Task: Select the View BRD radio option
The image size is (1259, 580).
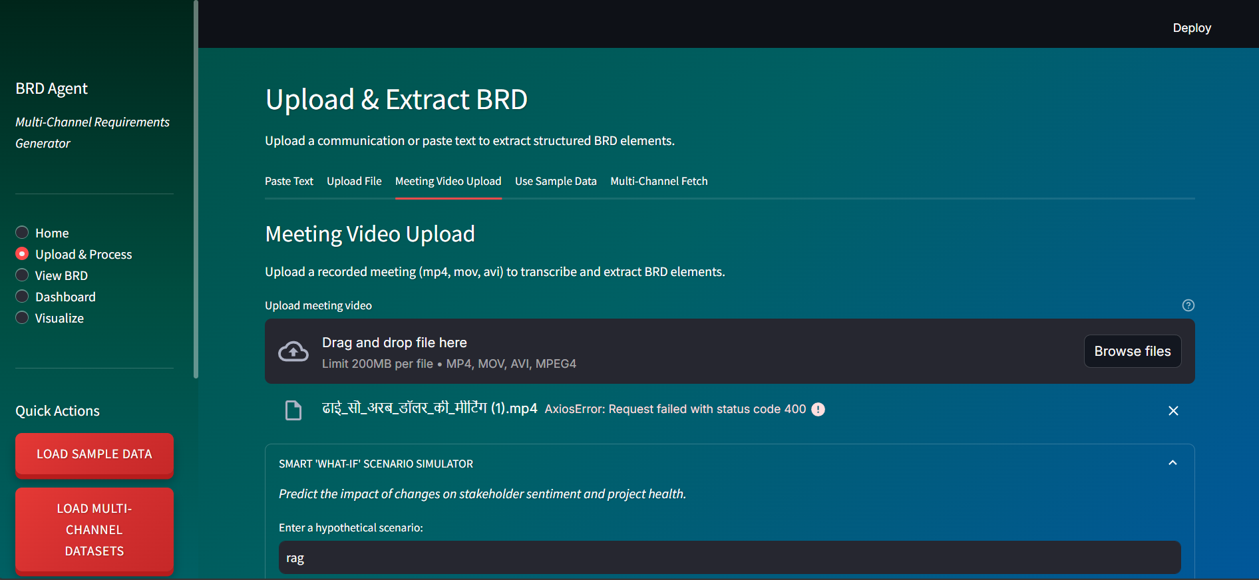Action: pos(22,275)
